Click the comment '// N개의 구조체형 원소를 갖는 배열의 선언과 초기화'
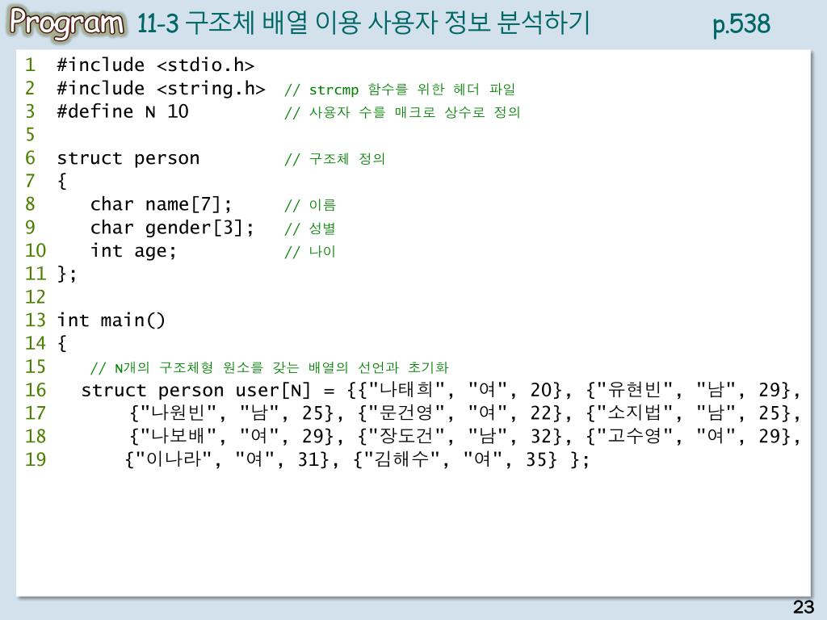 [269, 367]
